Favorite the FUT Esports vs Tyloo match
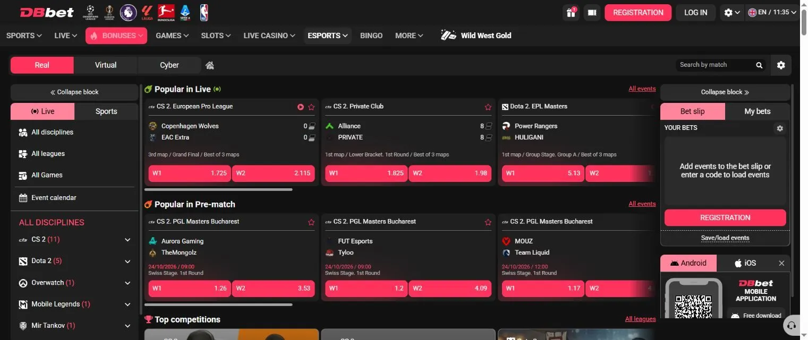The image size is (808, 340). (488, 222)
